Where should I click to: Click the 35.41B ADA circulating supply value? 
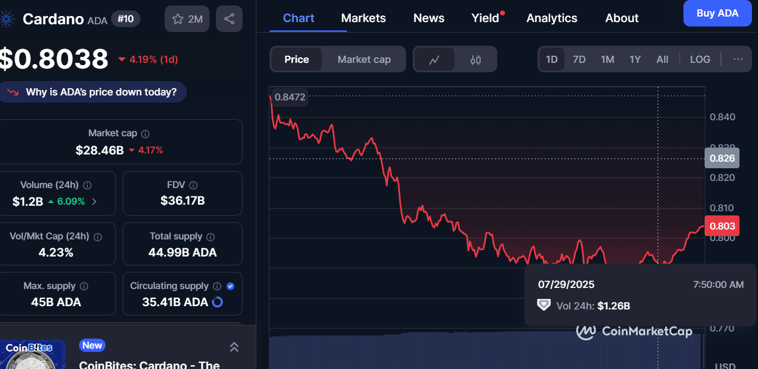click(174, 302)
